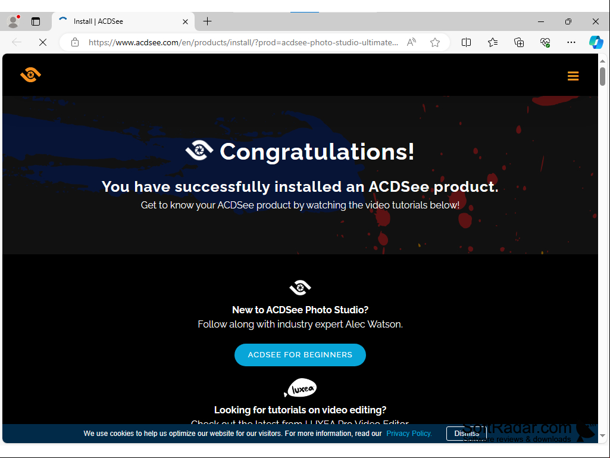This screenshot has width=610, height=458.
Task: Open Collections icon
Action: 519,42
